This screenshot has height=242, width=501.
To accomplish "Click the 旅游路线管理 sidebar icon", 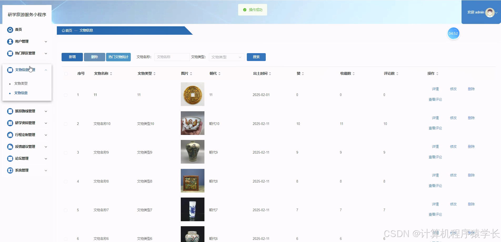I will (x=10, y=111).
